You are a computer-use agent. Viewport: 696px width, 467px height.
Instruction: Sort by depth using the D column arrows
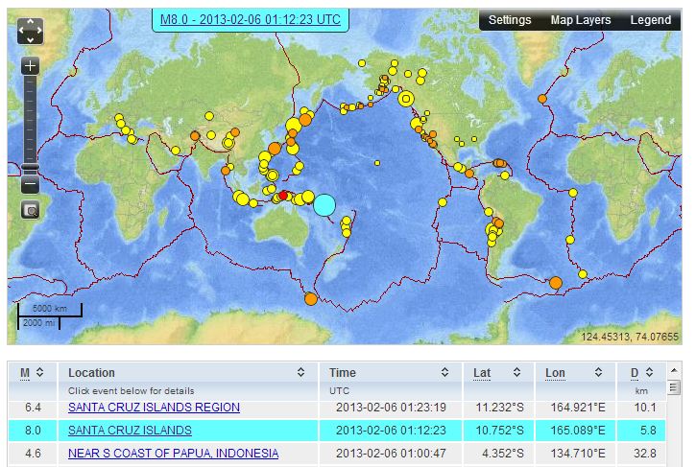pos(648,372)
